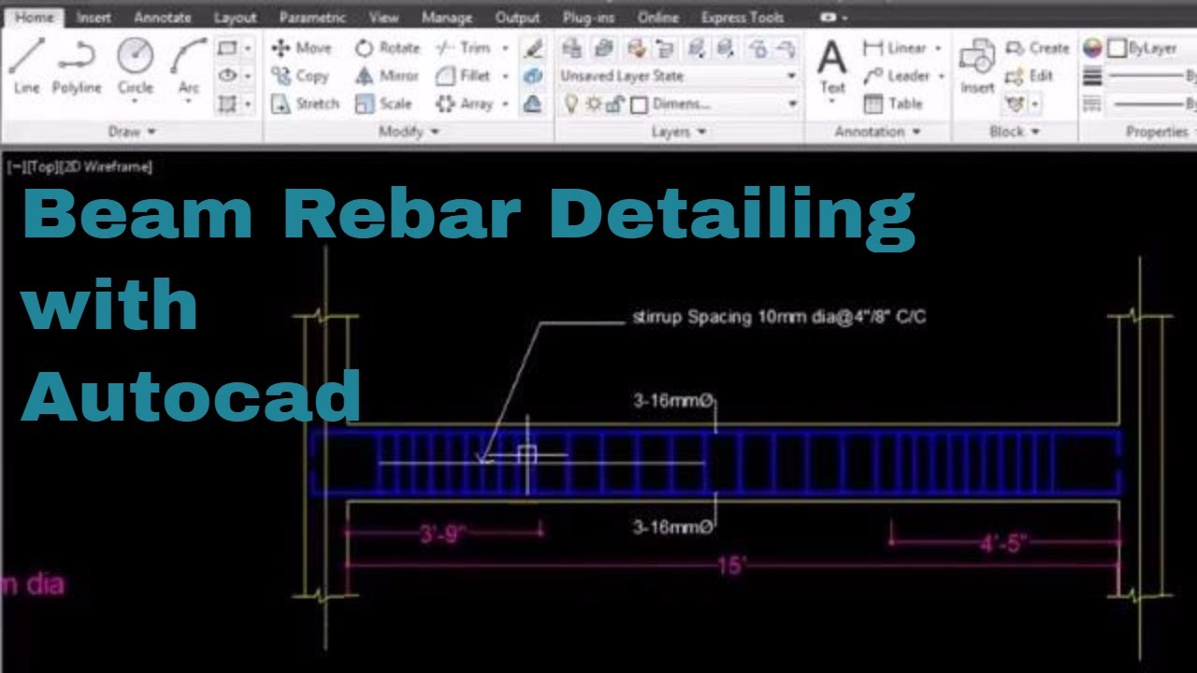Switch to the View ribbon tab
1197x673 pixels.
point(383,18)
